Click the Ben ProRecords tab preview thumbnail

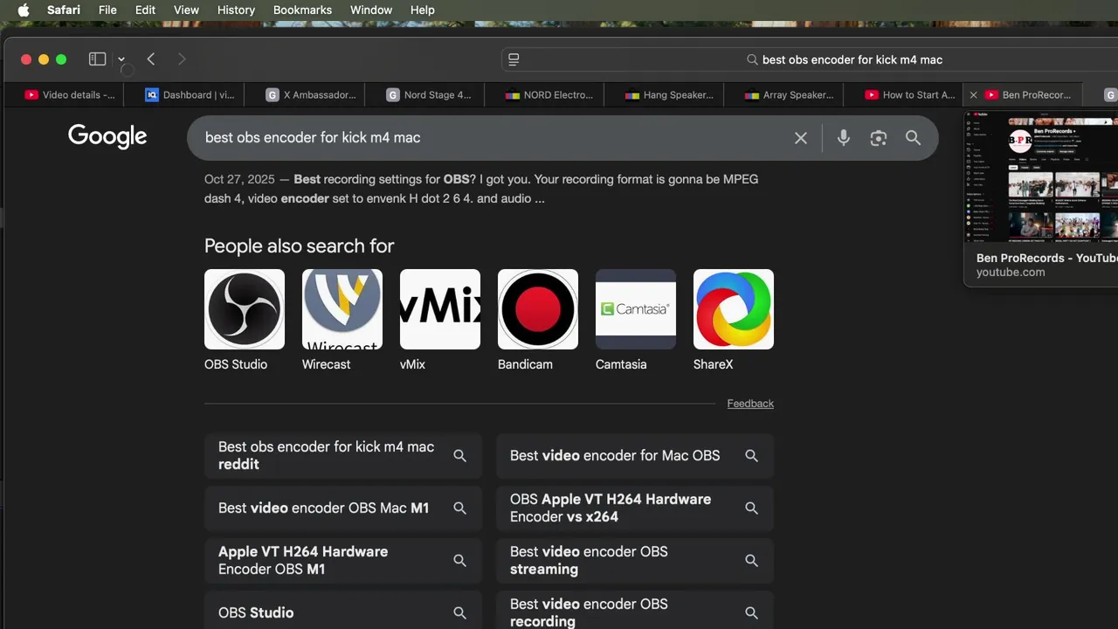click(1041, 177)
